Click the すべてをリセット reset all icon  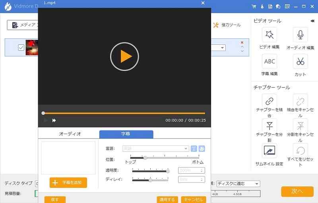tap(301, 151)
